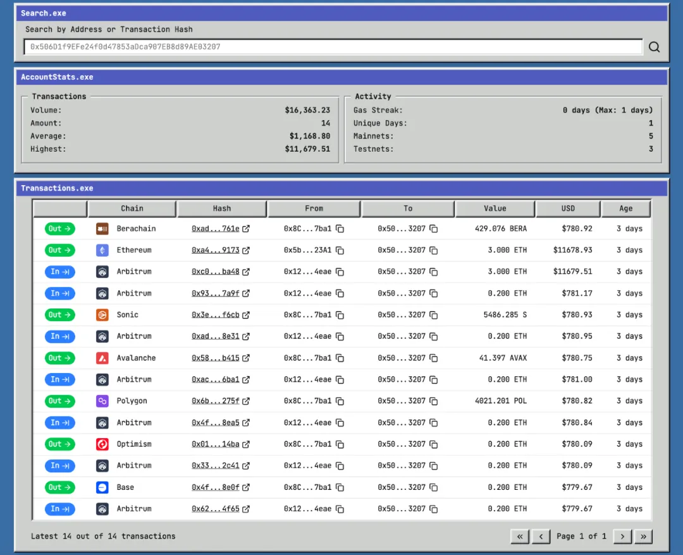Copy the From address in Berachain row
This screenshot has height=555, width=683.
(x=340, y=229)
